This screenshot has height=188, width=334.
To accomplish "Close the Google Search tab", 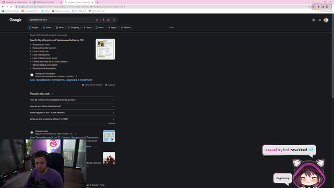I will pos(93,2).
